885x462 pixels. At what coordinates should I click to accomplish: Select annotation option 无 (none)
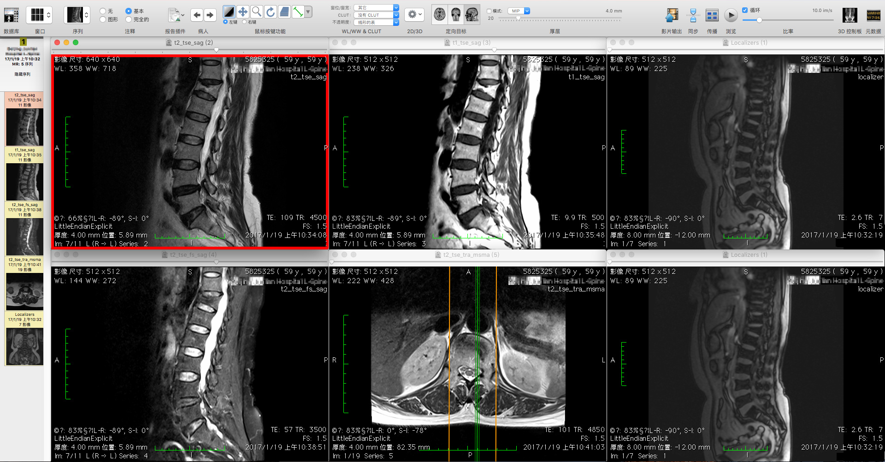click(103, 11)
